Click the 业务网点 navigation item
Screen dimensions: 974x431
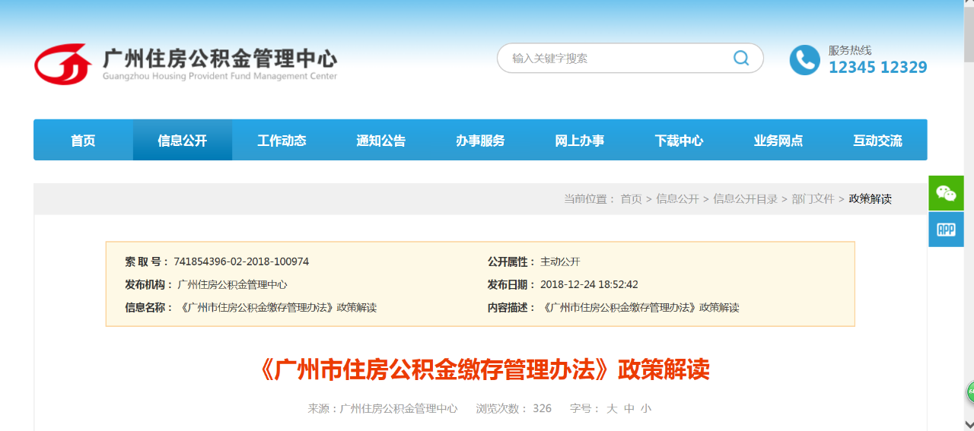coord(778,141)
